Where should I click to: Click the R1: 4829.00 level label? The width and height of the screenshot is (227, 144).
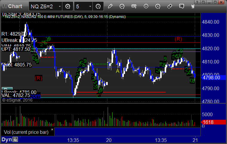coord(14,34)
